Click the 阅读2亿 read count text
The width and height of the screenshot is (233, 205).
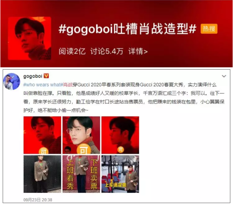[72, 51]
